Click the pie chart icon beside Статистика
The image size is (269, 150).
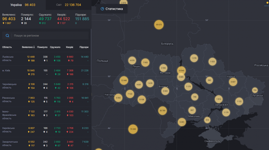coord(102,9)
